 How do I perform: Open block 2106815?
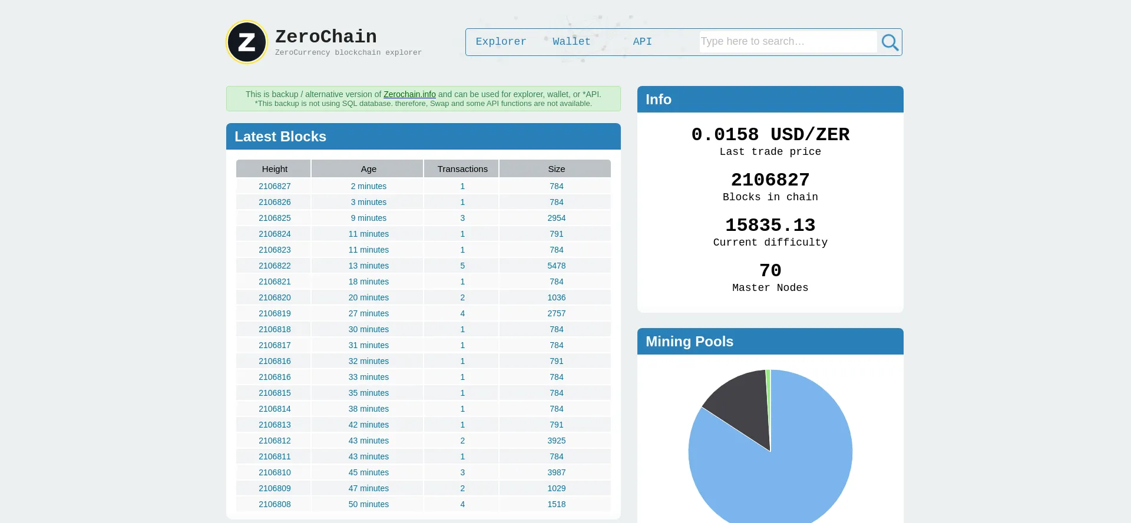tap(275, 393)
